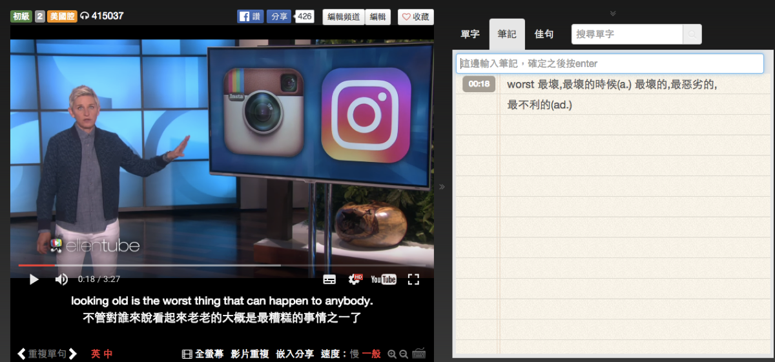Switch to the 佳句 tab
The image size is (775, 362).
(x=544, y=34)
